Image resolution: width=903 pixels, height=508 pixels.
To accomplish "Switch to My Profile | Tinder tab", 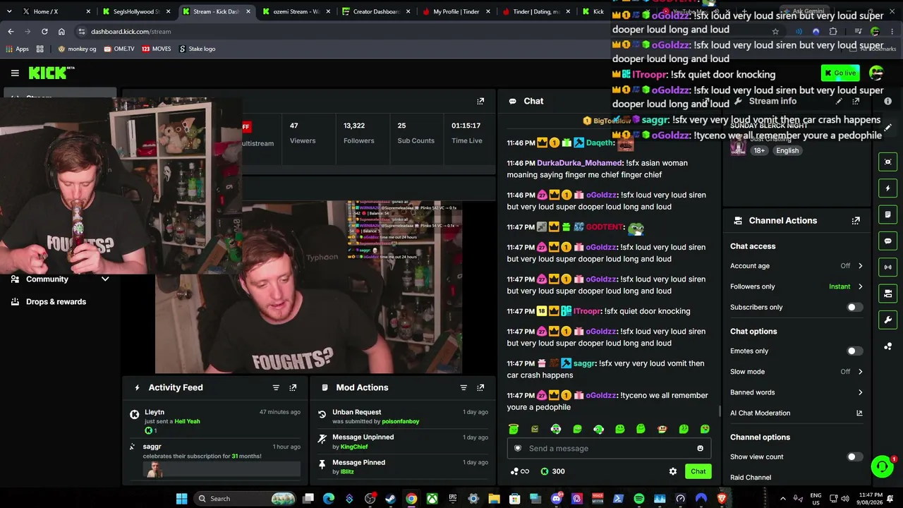I will (456, 11).
